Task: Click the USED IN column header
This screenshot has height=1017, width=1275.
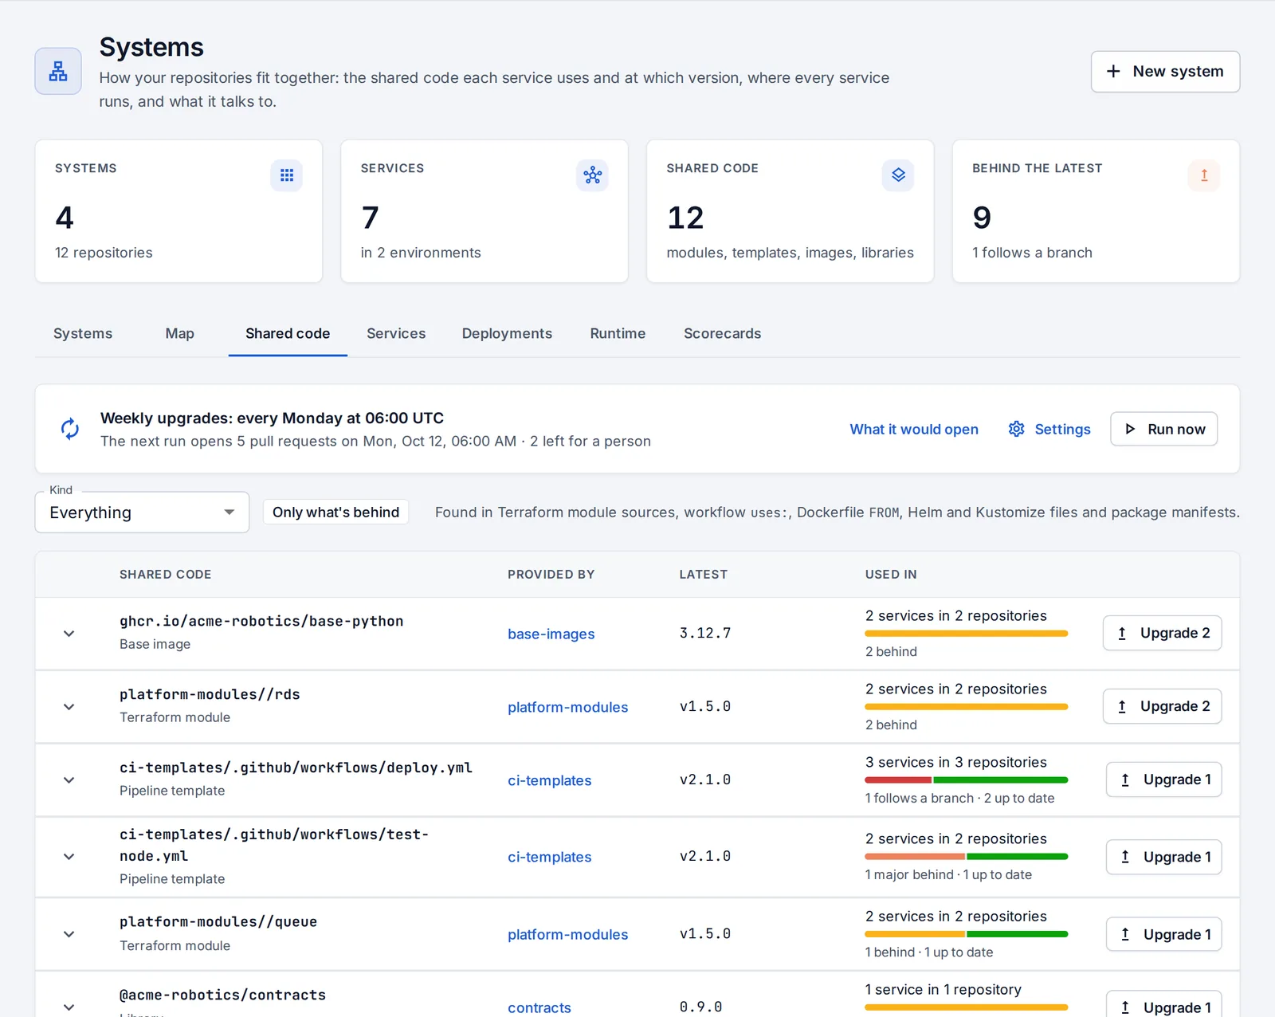Action: tap(891, 574)
